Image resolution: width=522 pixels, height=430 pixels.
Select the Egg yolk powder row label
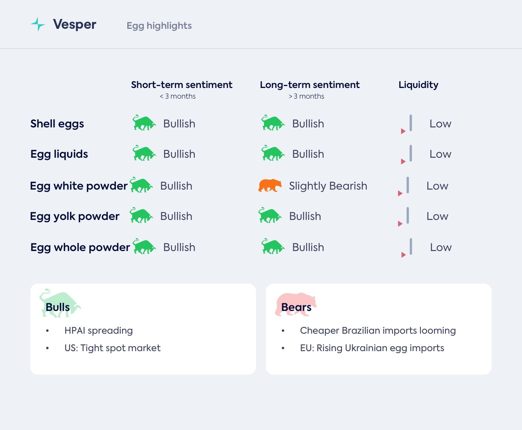(75, 216)
